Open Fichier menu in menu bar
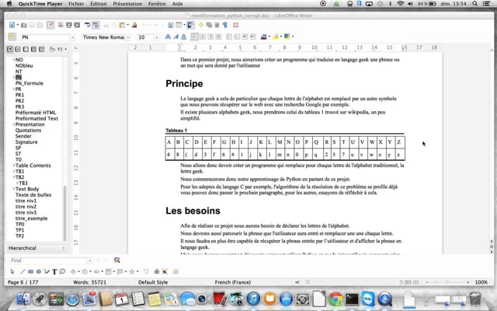 tap(76, 4)
